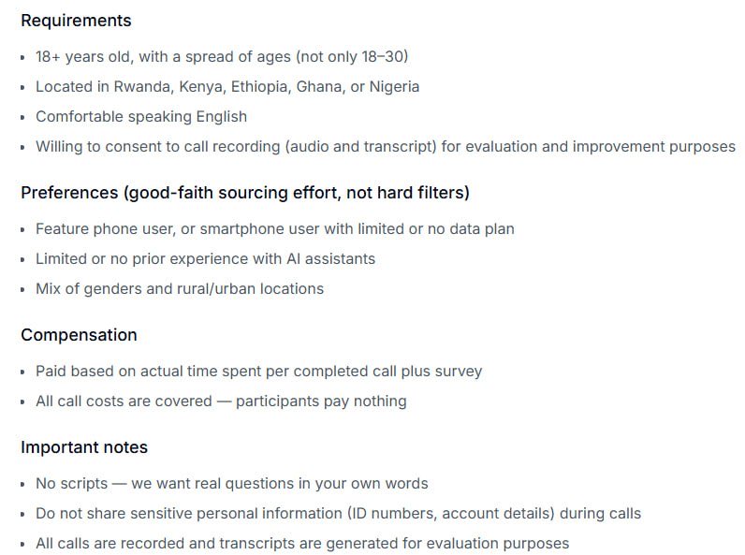The width and height of the screenshot is (745, 555).
Task: Click the No scripts bullet text
Action: click(232, 483)
